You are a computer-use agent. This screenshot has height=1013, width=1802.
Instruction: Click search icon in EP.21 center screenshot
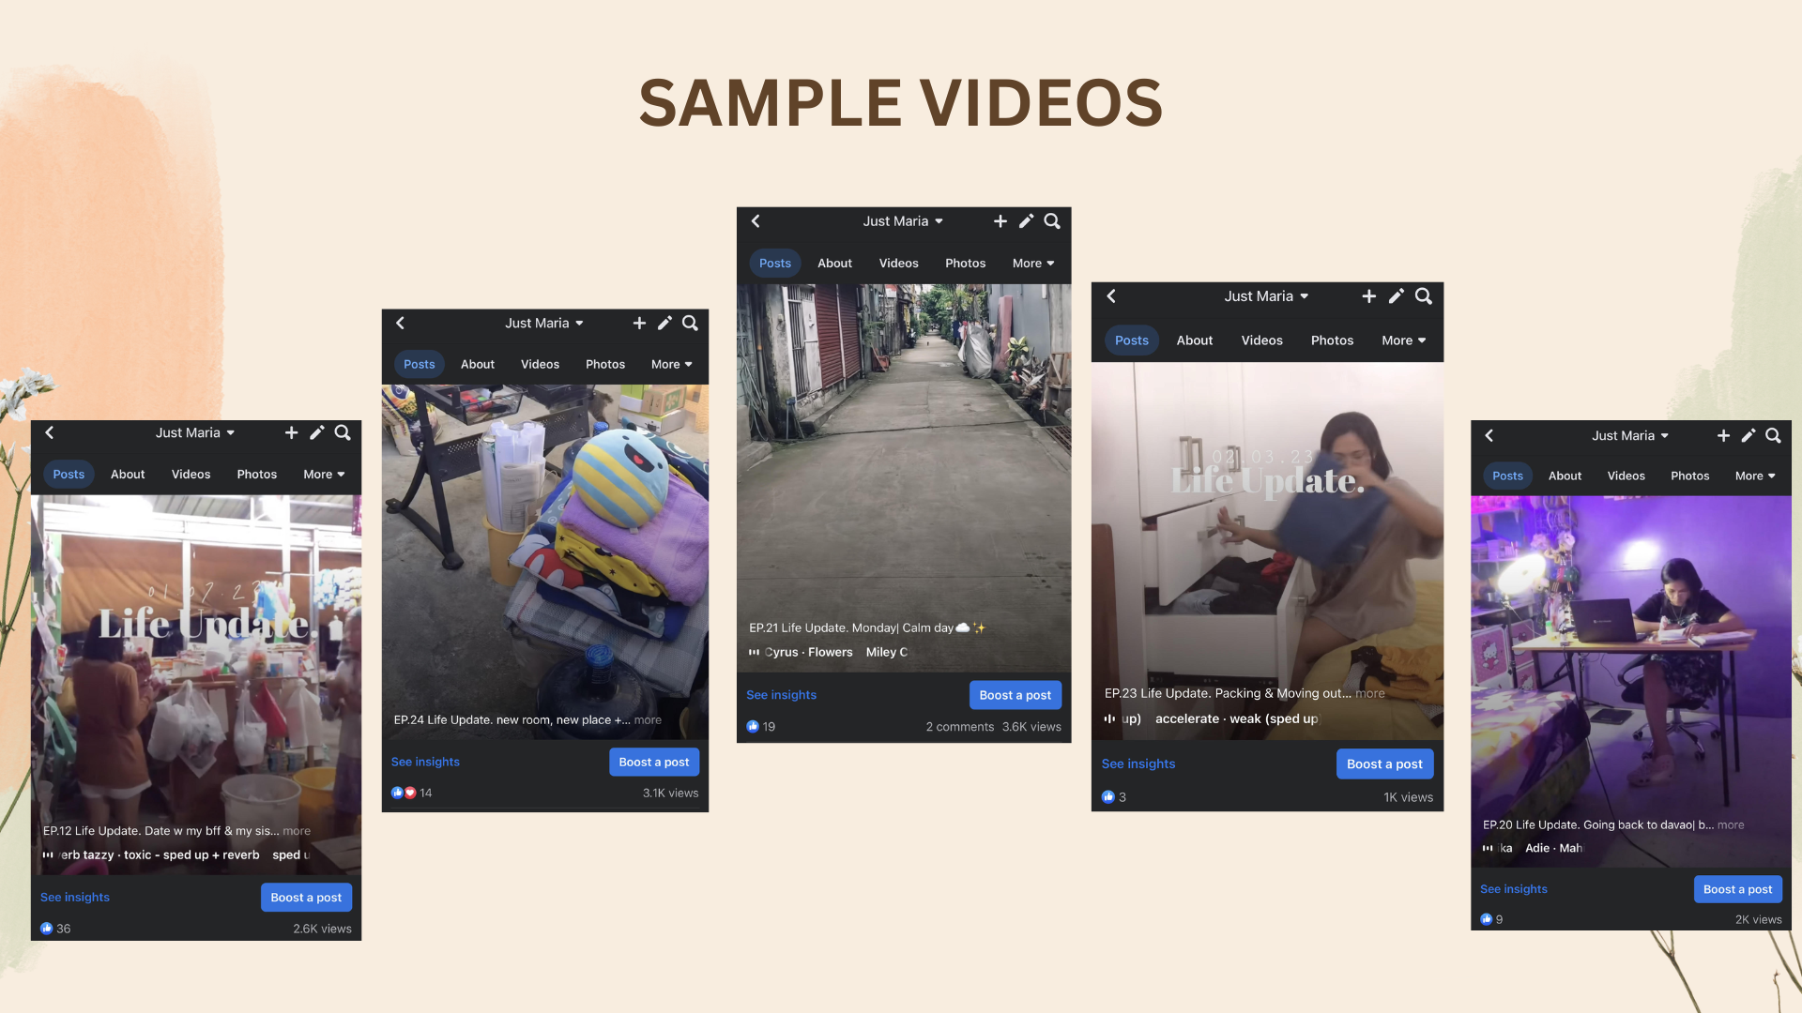(1052, 221)
